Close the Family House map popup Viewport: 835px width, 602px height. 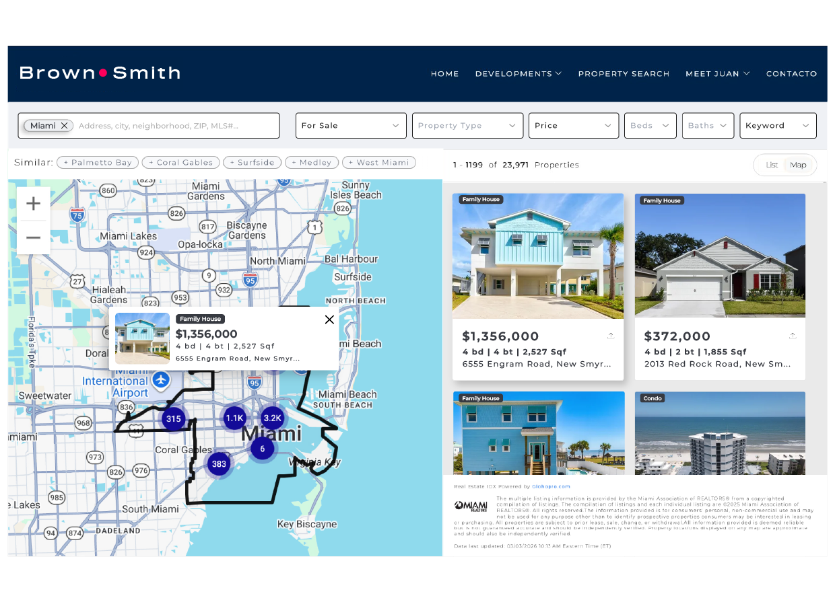point(329,319)
